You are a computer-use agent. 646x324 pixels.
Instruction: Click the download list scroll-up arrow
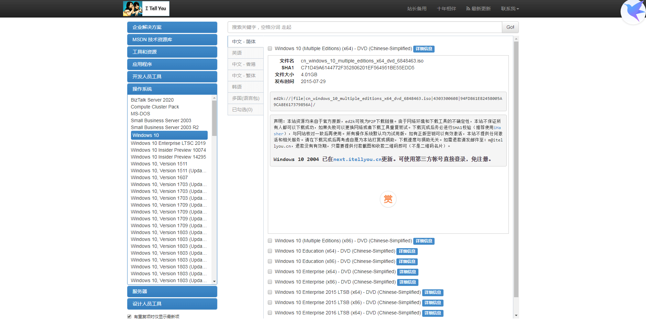point(516,39)
